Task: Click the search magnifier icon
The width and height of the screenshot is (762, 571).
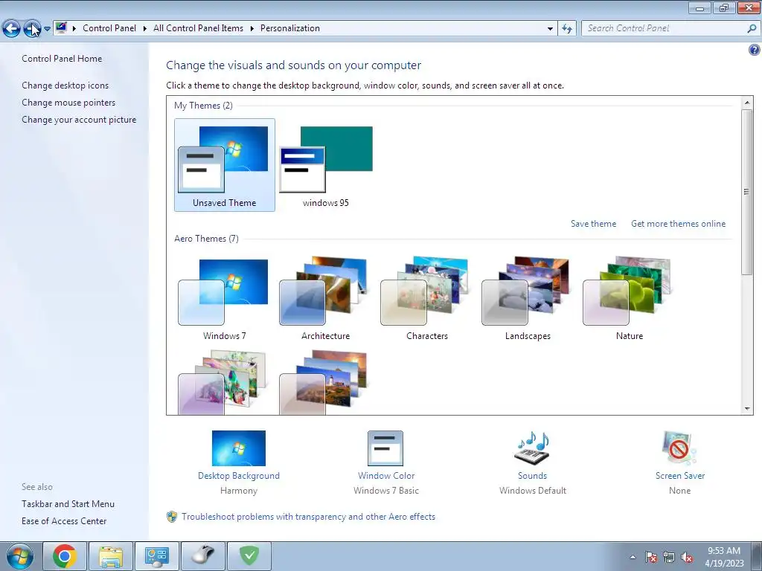Action: coord(752,28)
